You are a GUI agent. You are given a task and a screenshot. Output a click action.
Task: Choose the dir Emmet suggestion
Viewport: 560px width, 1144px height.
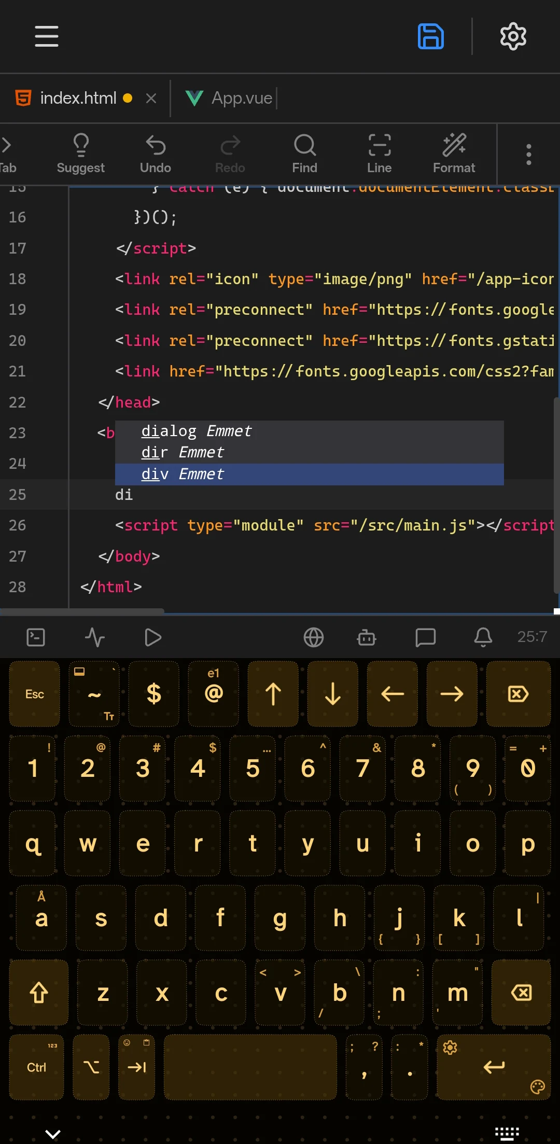tap(309, 452)
